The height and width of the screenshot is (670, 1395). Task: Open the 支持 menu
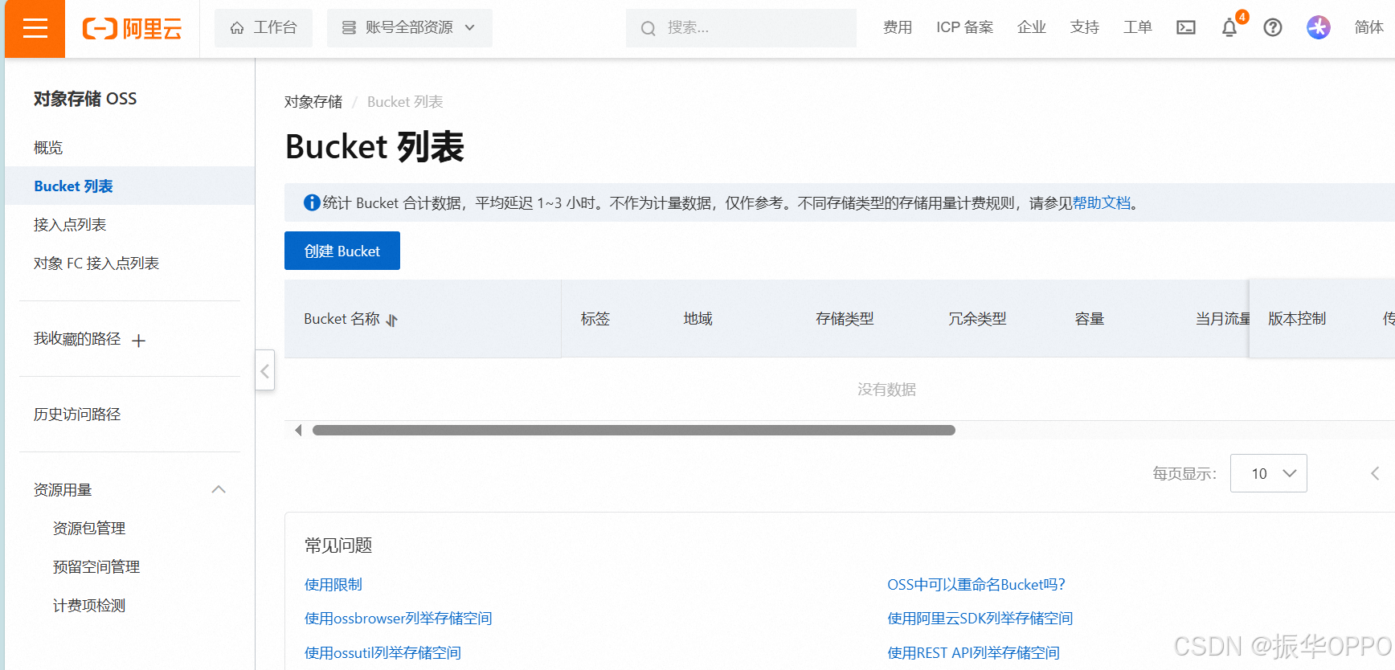click(1085, 27)
